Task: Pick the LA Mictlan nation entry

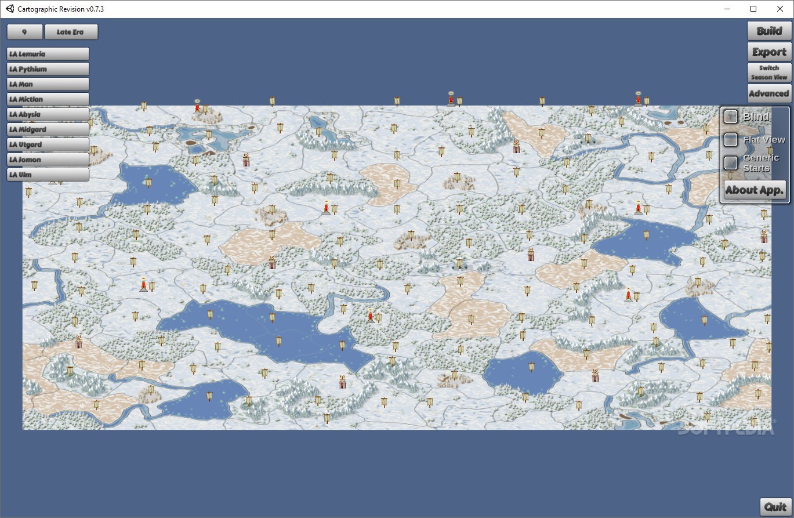Action: tap(48, 99)
